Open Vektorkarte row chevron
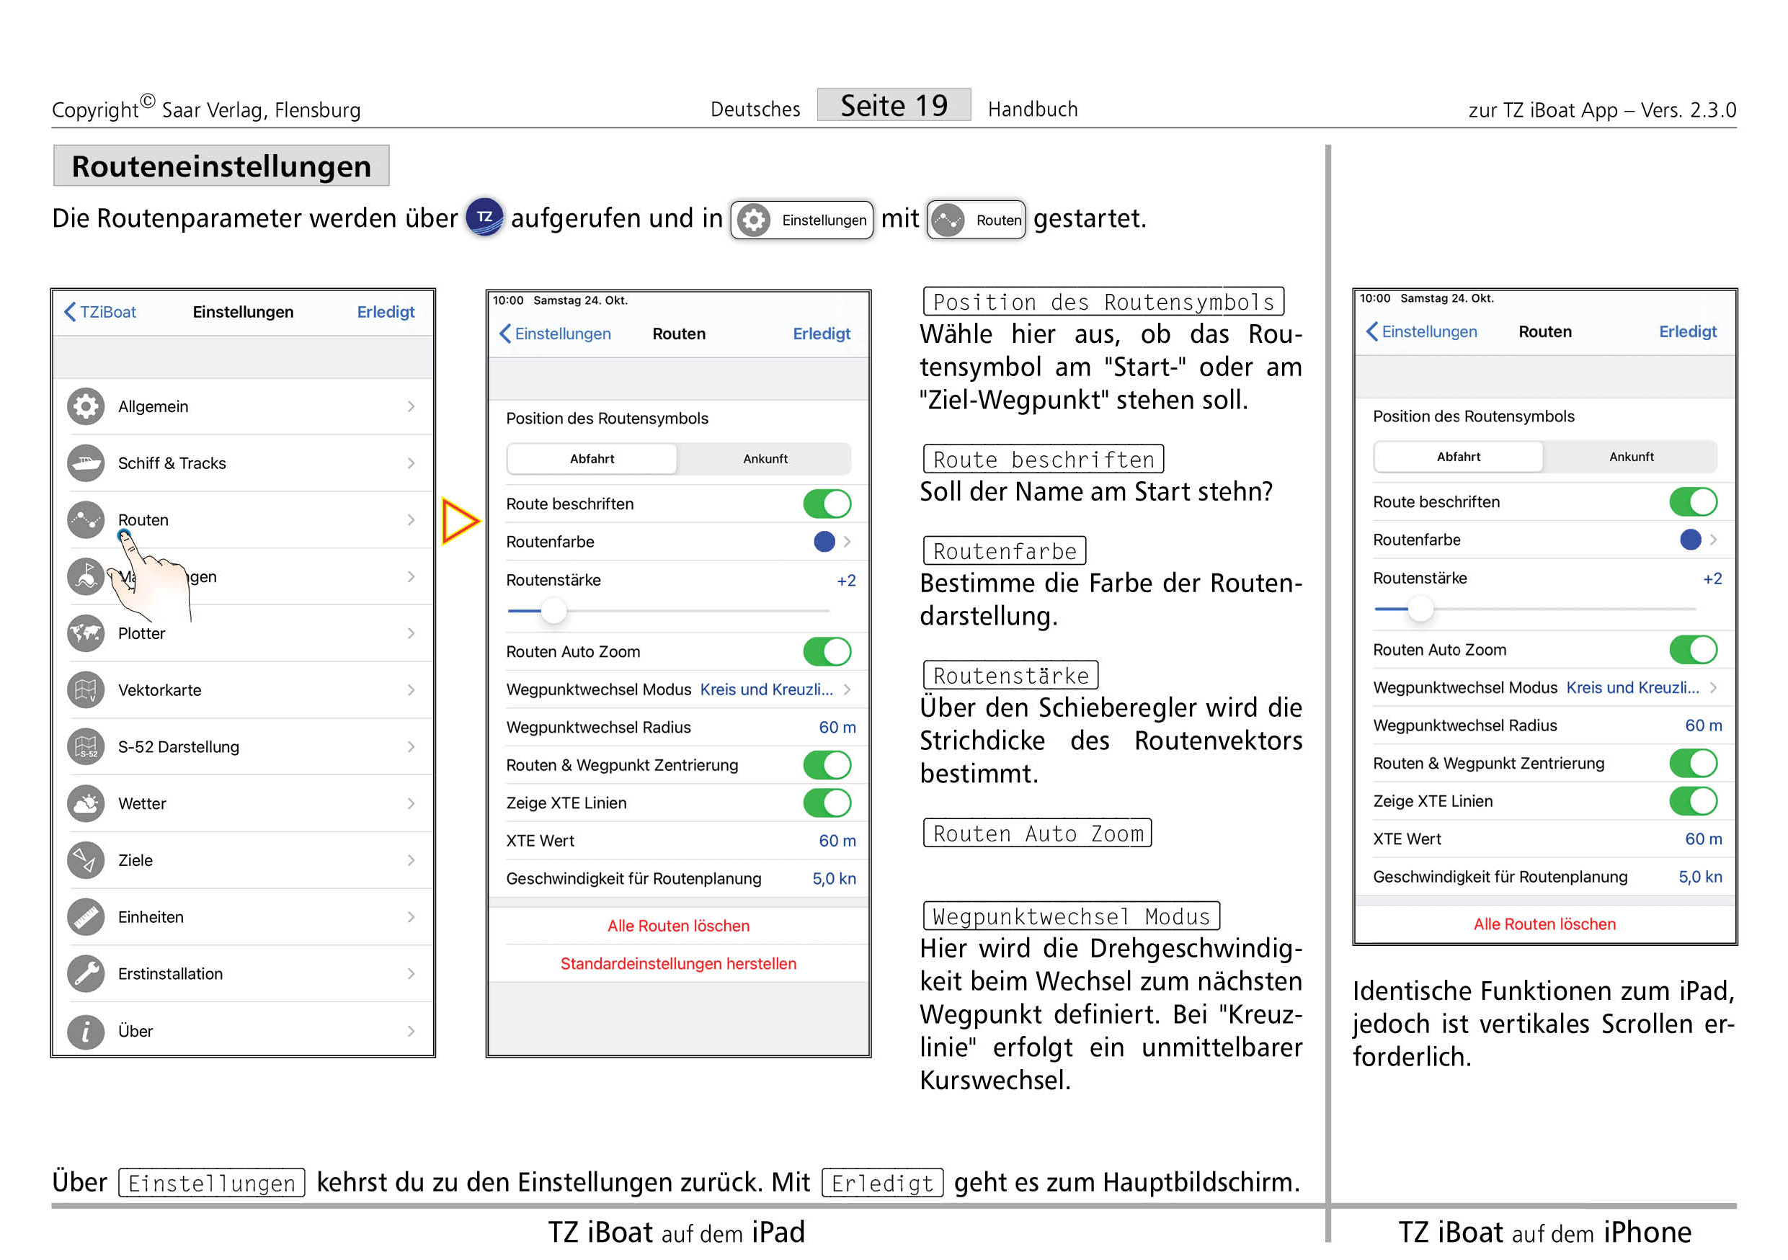The image size is (1788, 1260). (x=412, y=690)
